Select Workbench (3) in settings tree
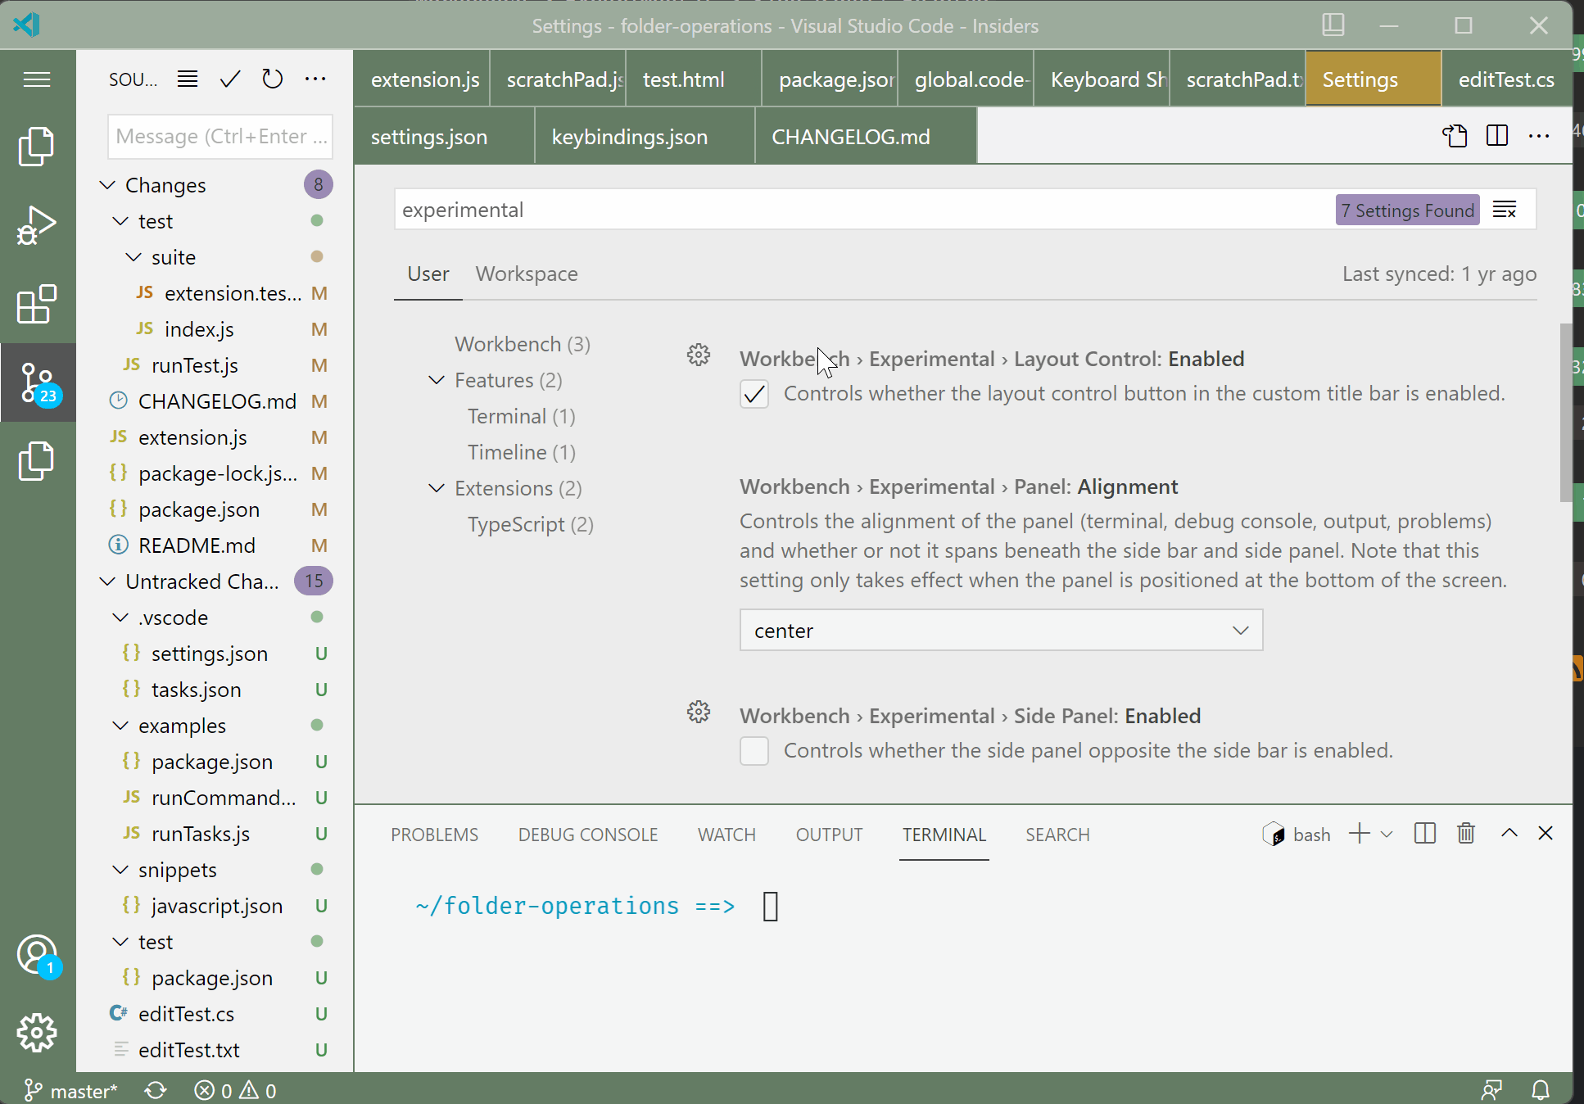Image resolution: width=1584 pixels, height=1104 pixels. pos(523,344)
